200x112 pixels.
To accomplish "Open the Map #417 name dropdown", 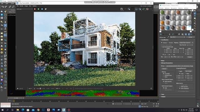I will coord(177,37).
